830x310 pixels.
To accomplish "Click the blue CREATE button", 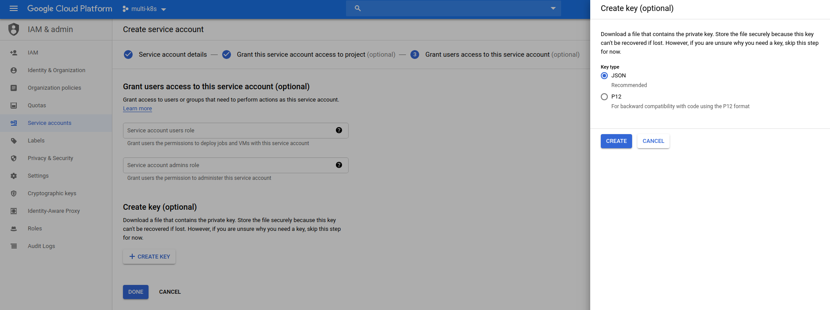I will [616, 141].
